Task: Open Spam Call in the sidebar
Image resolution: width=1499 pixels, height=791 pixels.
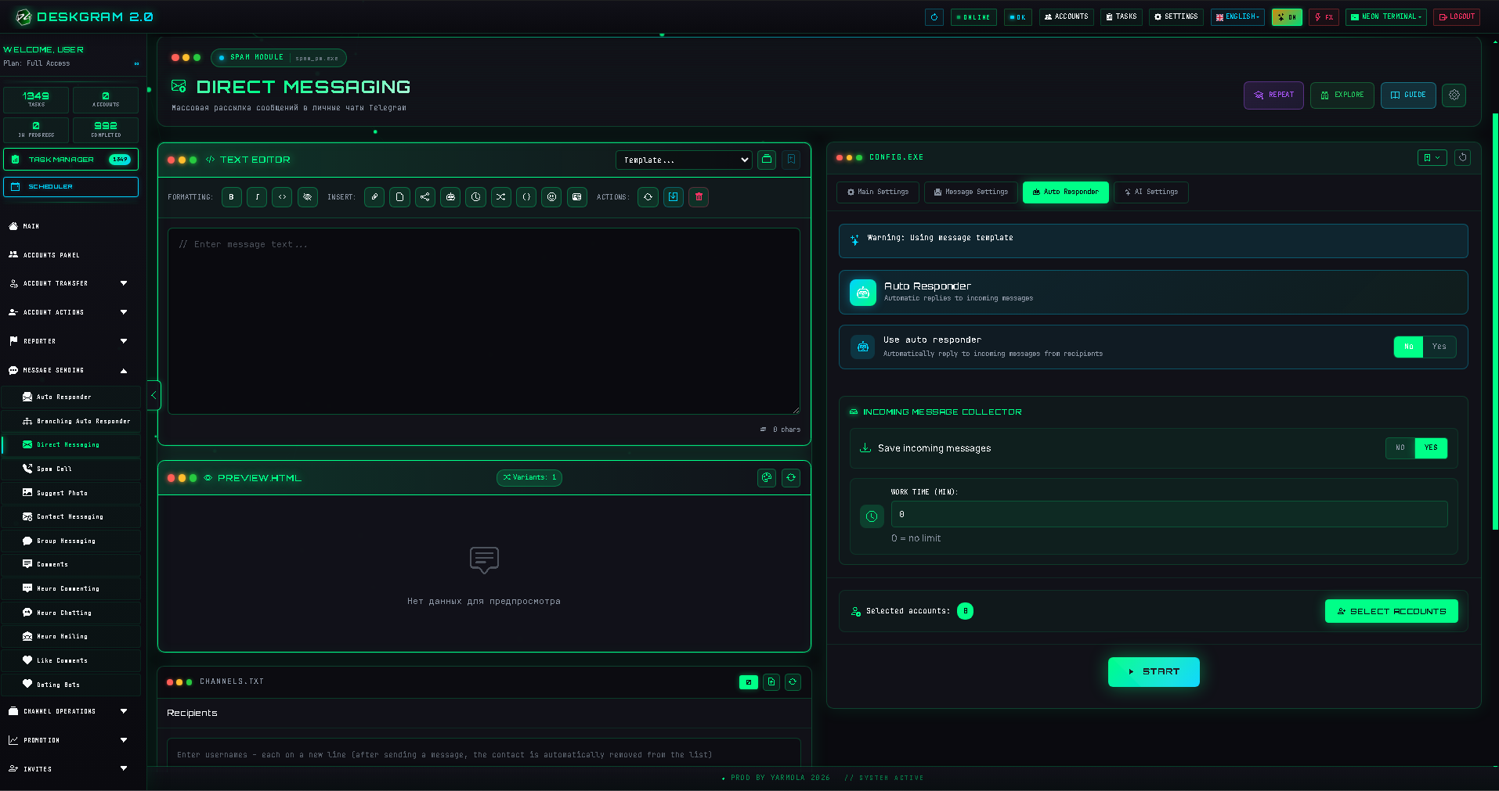Action: pos(71,469)
